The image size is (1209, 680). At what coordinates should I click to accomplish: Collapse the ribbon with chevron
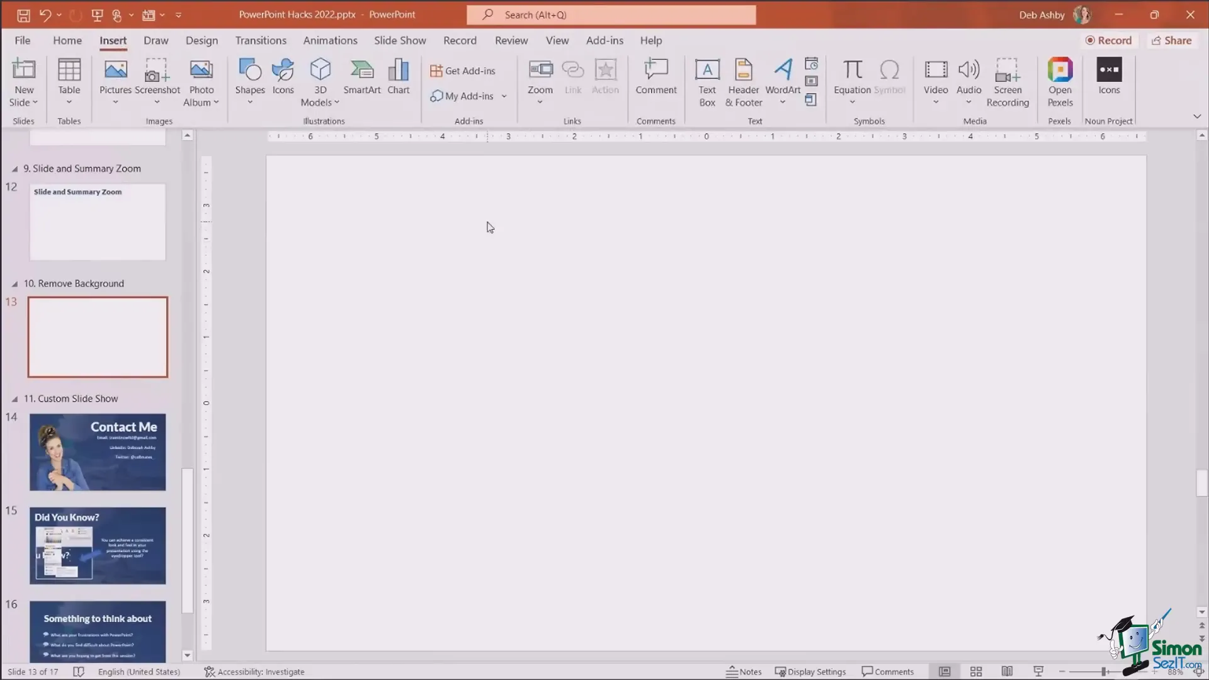(x=1196, y=116)
